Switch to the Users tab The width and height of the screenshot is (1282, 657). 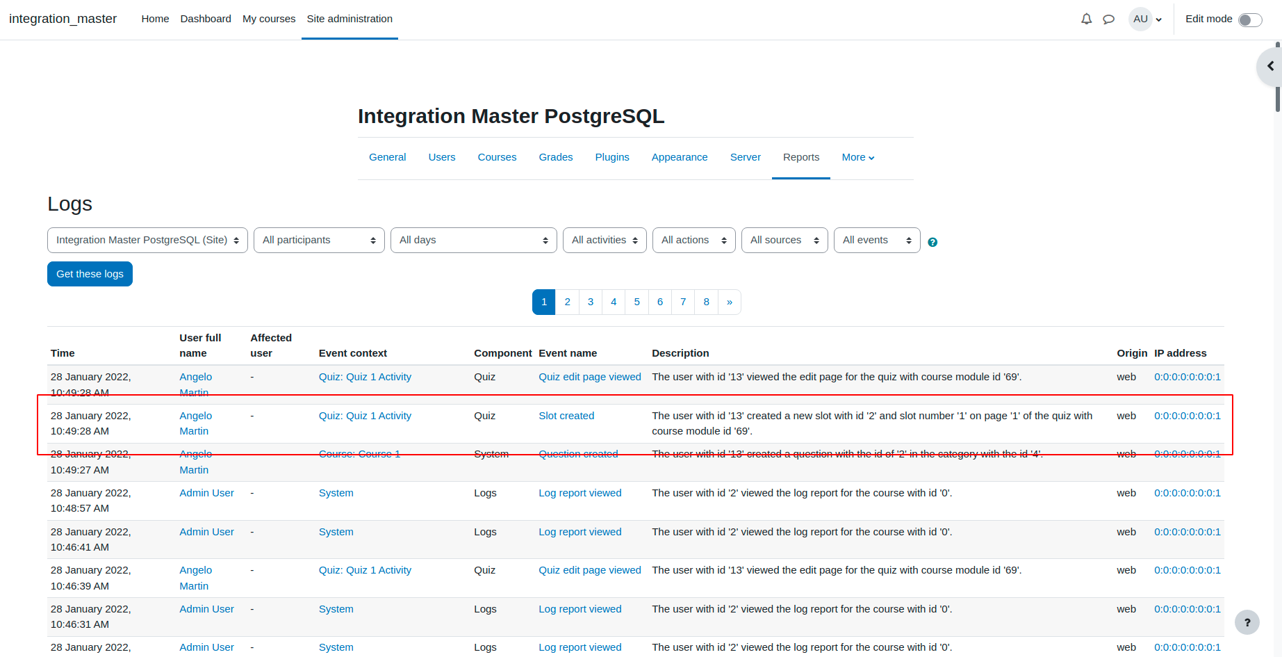pyautogui.click(x=442, y=157)
